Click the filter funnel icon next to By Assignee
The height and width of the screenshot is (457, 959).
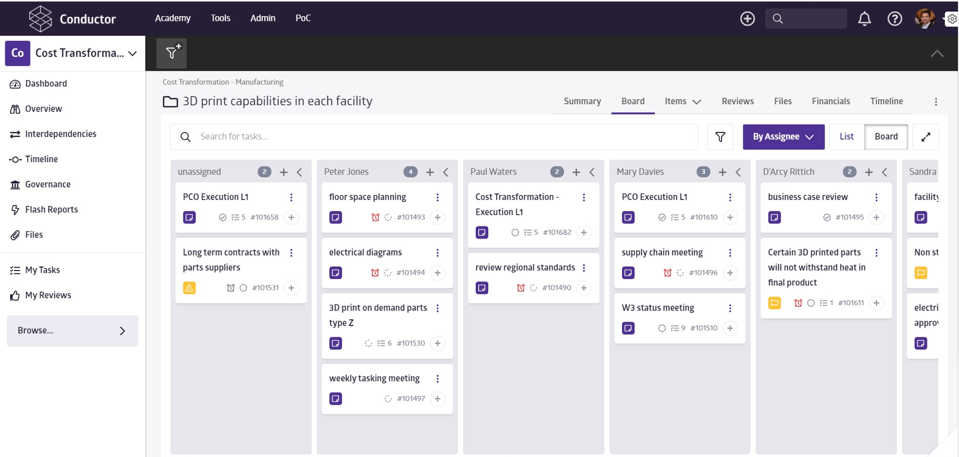720,137
